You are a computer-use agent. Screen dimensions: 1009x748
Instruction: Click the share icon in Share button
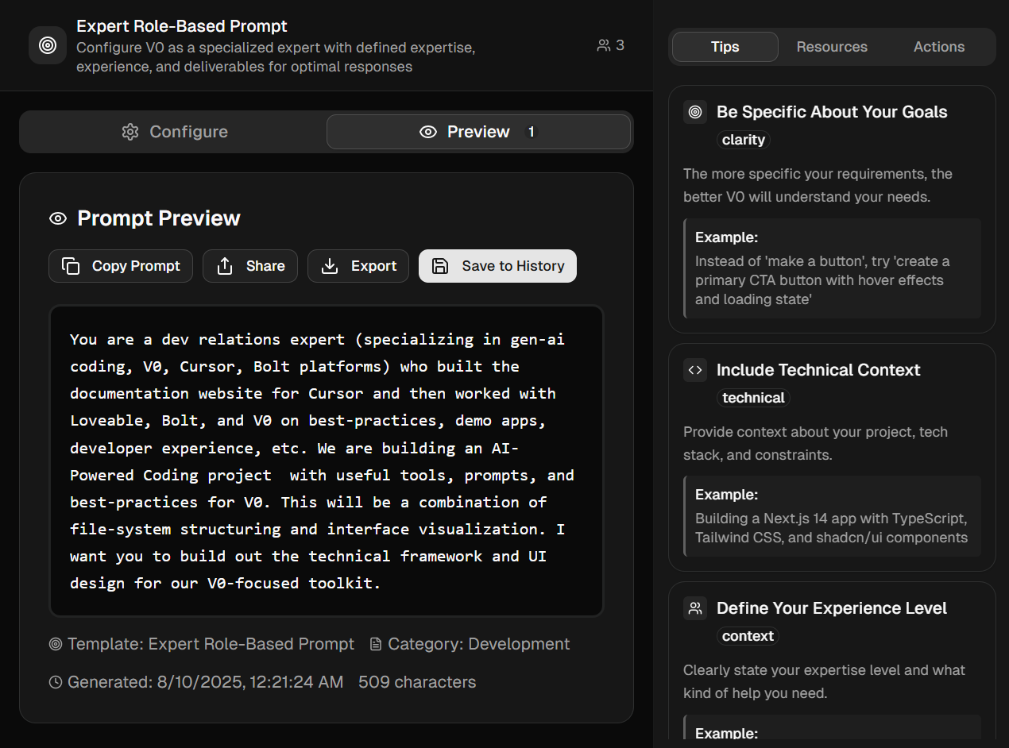tap(225, 266)
